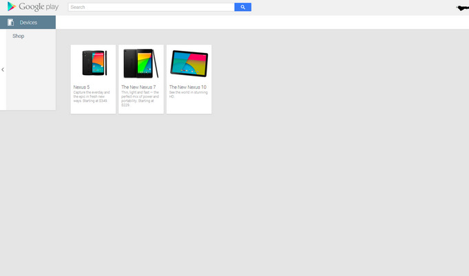Click 'See the world in stunning HD' text
The width and height of the screenshot is (469, 276).
(x=188, y=94)
